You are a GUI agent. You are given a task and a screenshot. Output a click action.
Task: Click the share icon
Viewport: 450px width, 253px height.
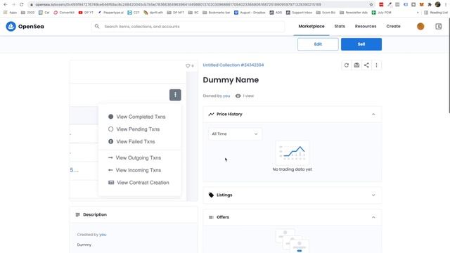click(366, 65)
